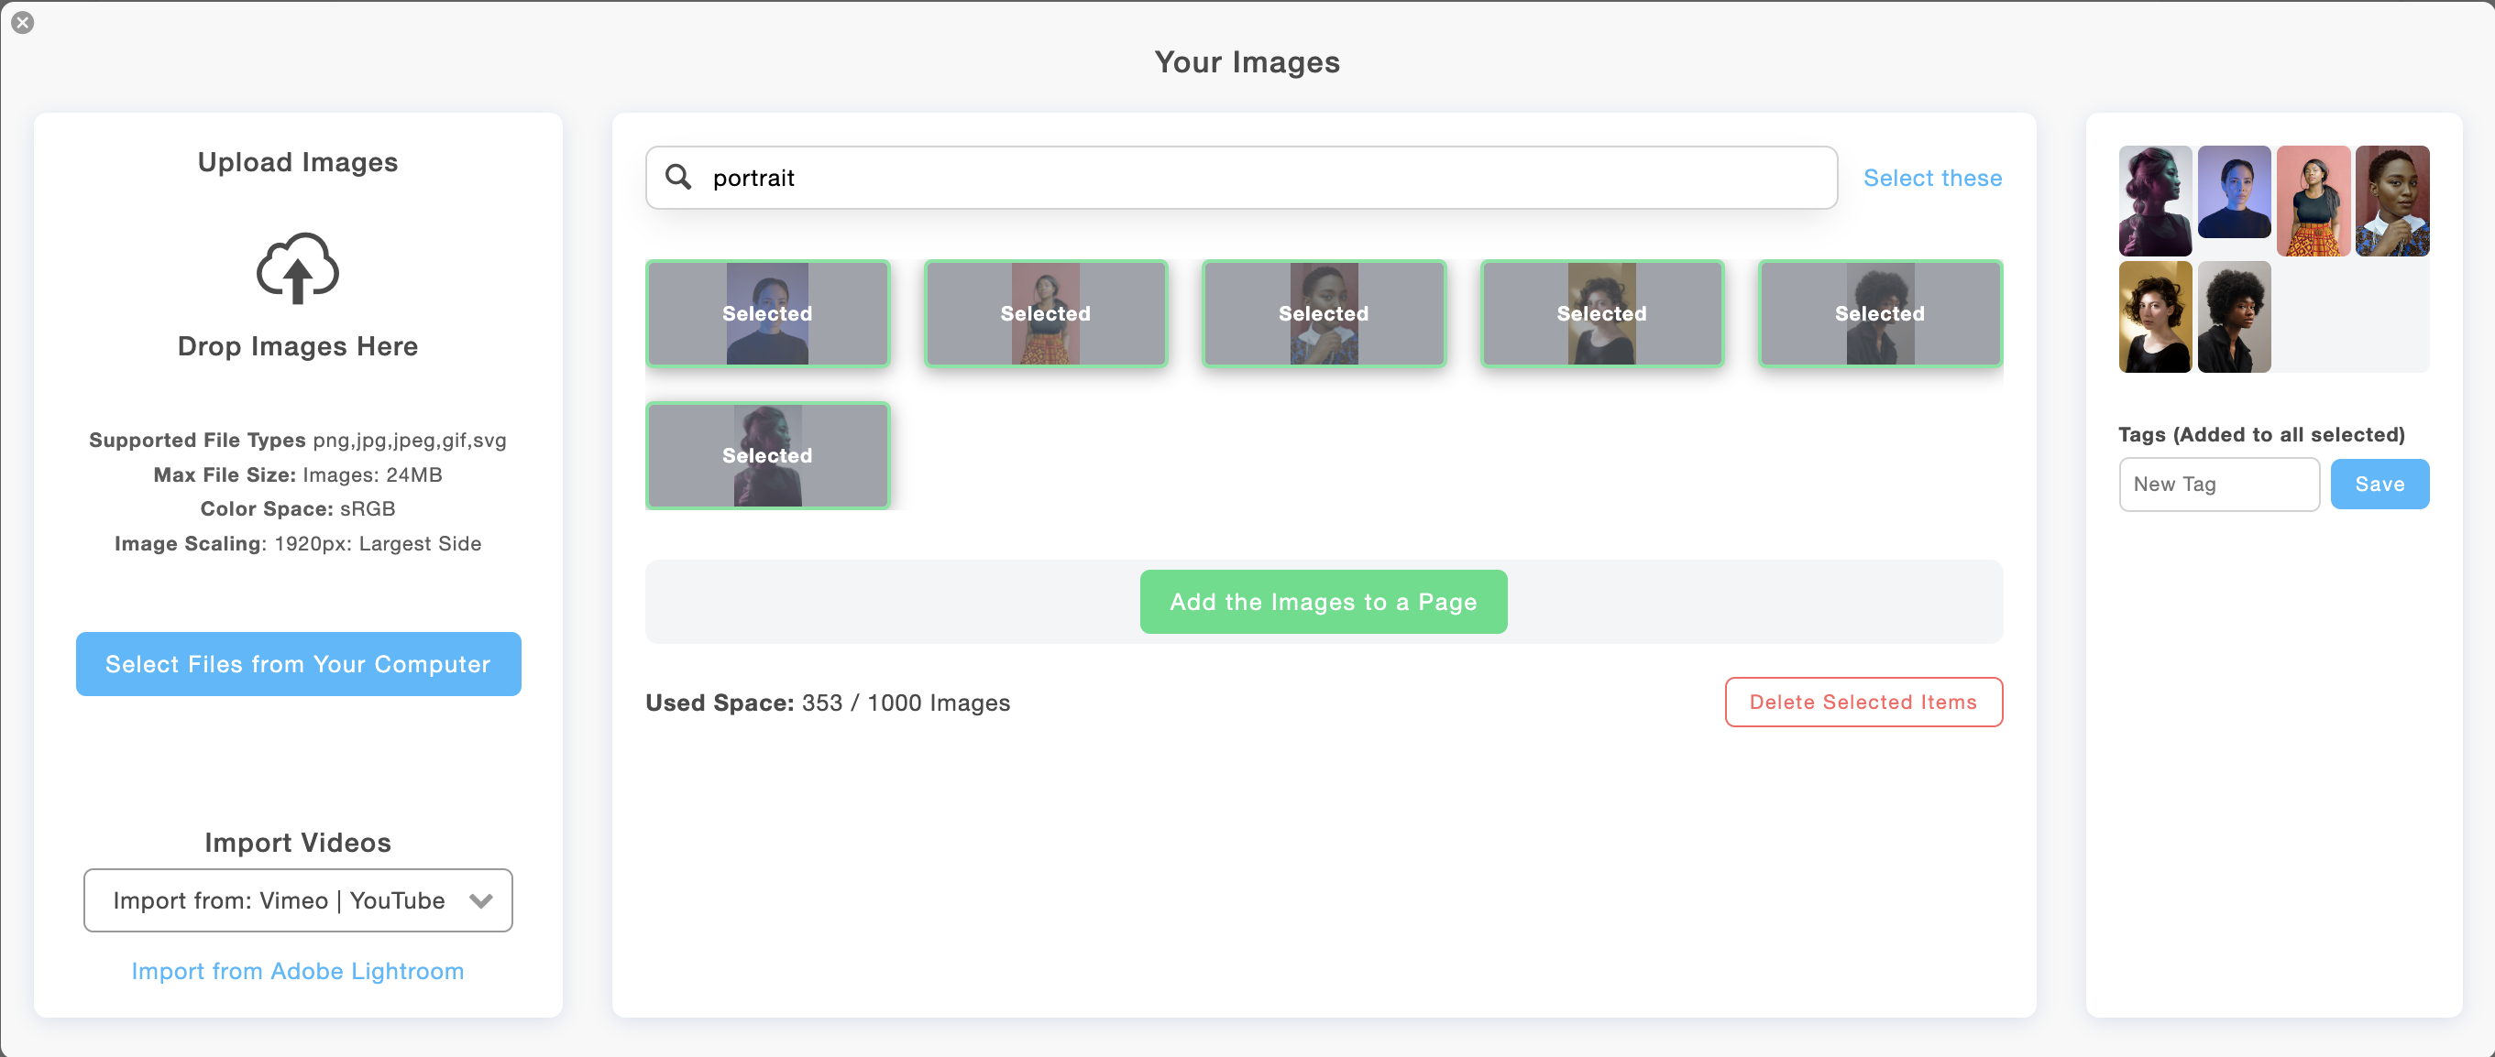Image resolution: width=2495 pixels, height=1057 pixels.
Task: Click the dropdown chevron on the import selector
Action: coord(480,900)
